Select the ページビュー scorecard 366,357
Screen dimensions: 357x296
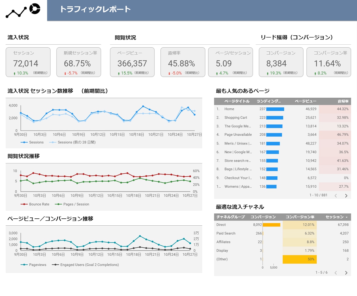[x=132, y=62]
